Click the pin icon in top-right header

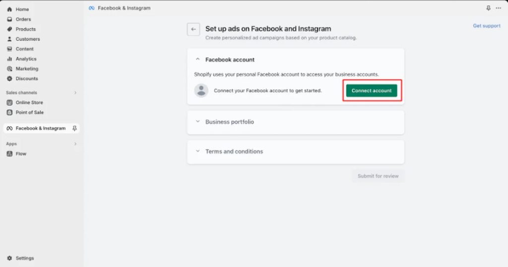[488, 8]
